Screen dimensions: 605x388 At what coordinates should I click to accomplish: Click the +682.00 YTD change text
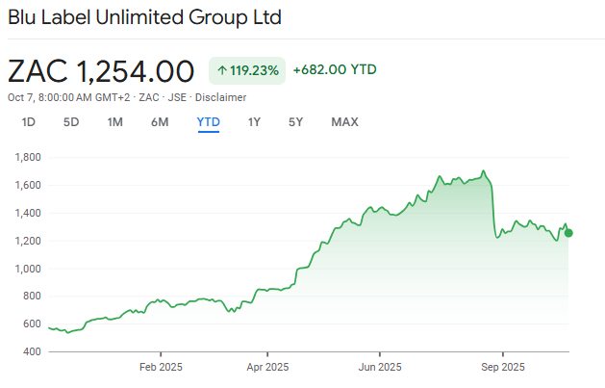pos(335,69)
